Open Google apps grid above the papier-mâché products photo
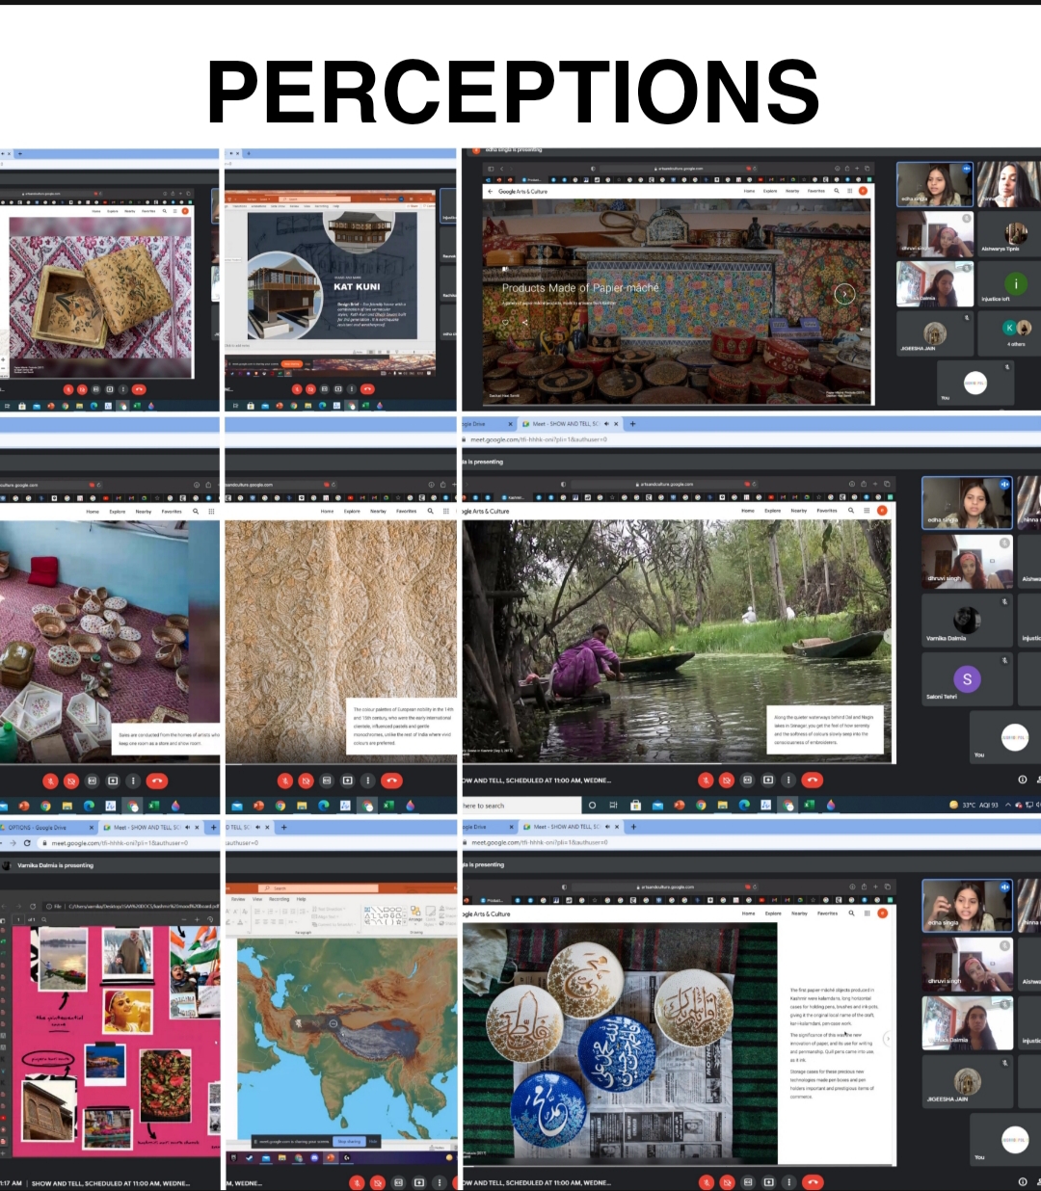 (849, 191)
